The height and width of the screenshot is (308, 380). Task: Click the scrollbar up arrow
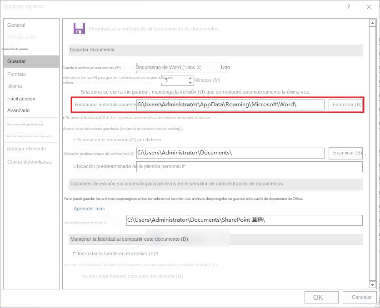pos(372,23)
